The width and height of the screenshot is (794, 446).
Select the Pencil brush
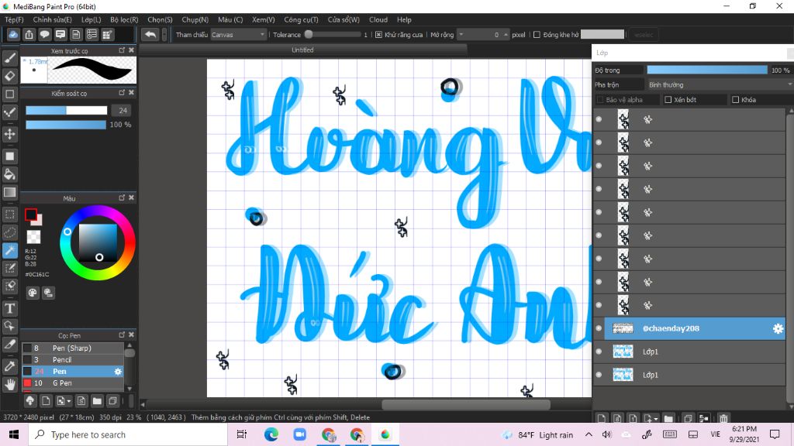tap(72, 359)
